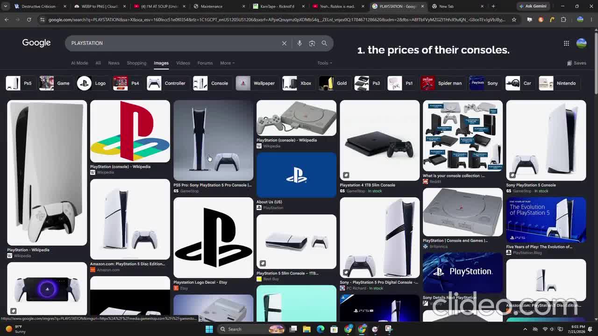
Task: Open the browser extensions puzzle icon
Action: [x=563, y=20]
